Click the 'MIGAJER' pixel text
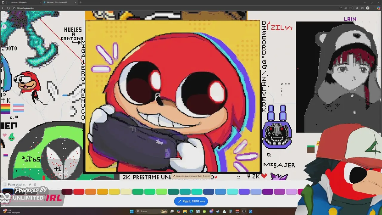 click(x=279, y=165)
